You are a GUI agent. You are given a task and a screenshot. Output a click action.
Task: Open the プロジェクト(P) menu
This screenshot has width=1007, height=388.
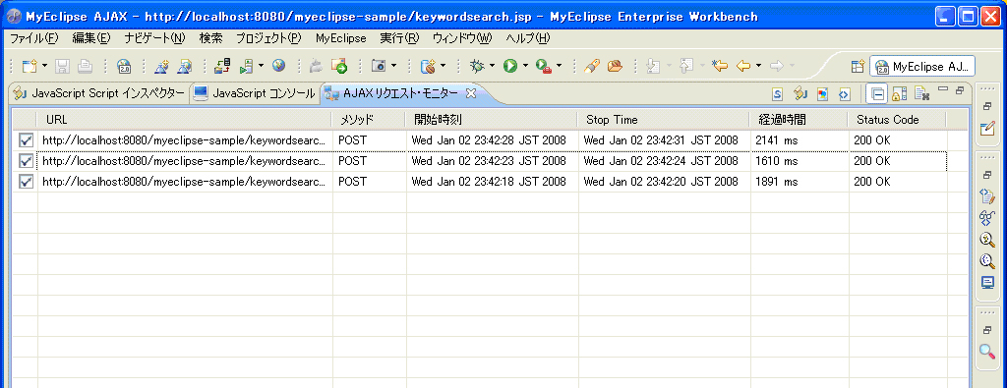pyautogui.click(x=268, y=38)
